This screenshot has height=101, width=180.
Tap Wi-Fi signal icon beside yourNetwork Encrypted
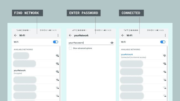tap(57, 72)
